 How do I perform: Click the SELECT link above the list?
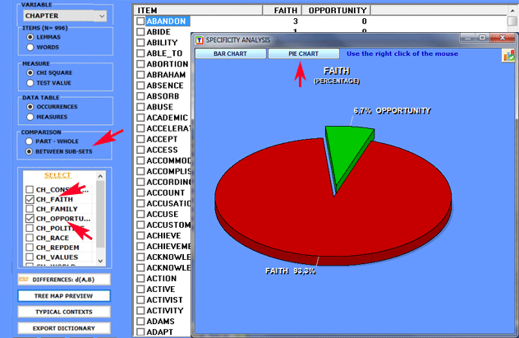tap(57, 175)
